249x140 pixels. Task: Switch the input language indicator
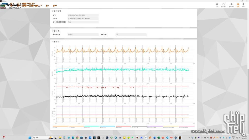234,138
